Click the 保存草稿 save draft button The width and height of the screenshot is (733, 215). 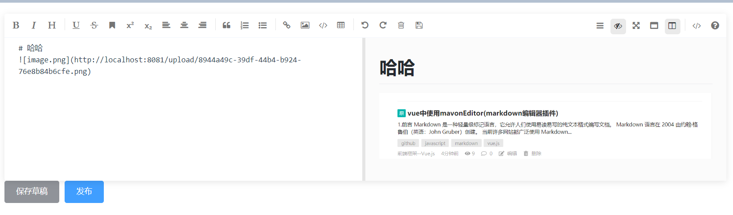coord(32,192)
